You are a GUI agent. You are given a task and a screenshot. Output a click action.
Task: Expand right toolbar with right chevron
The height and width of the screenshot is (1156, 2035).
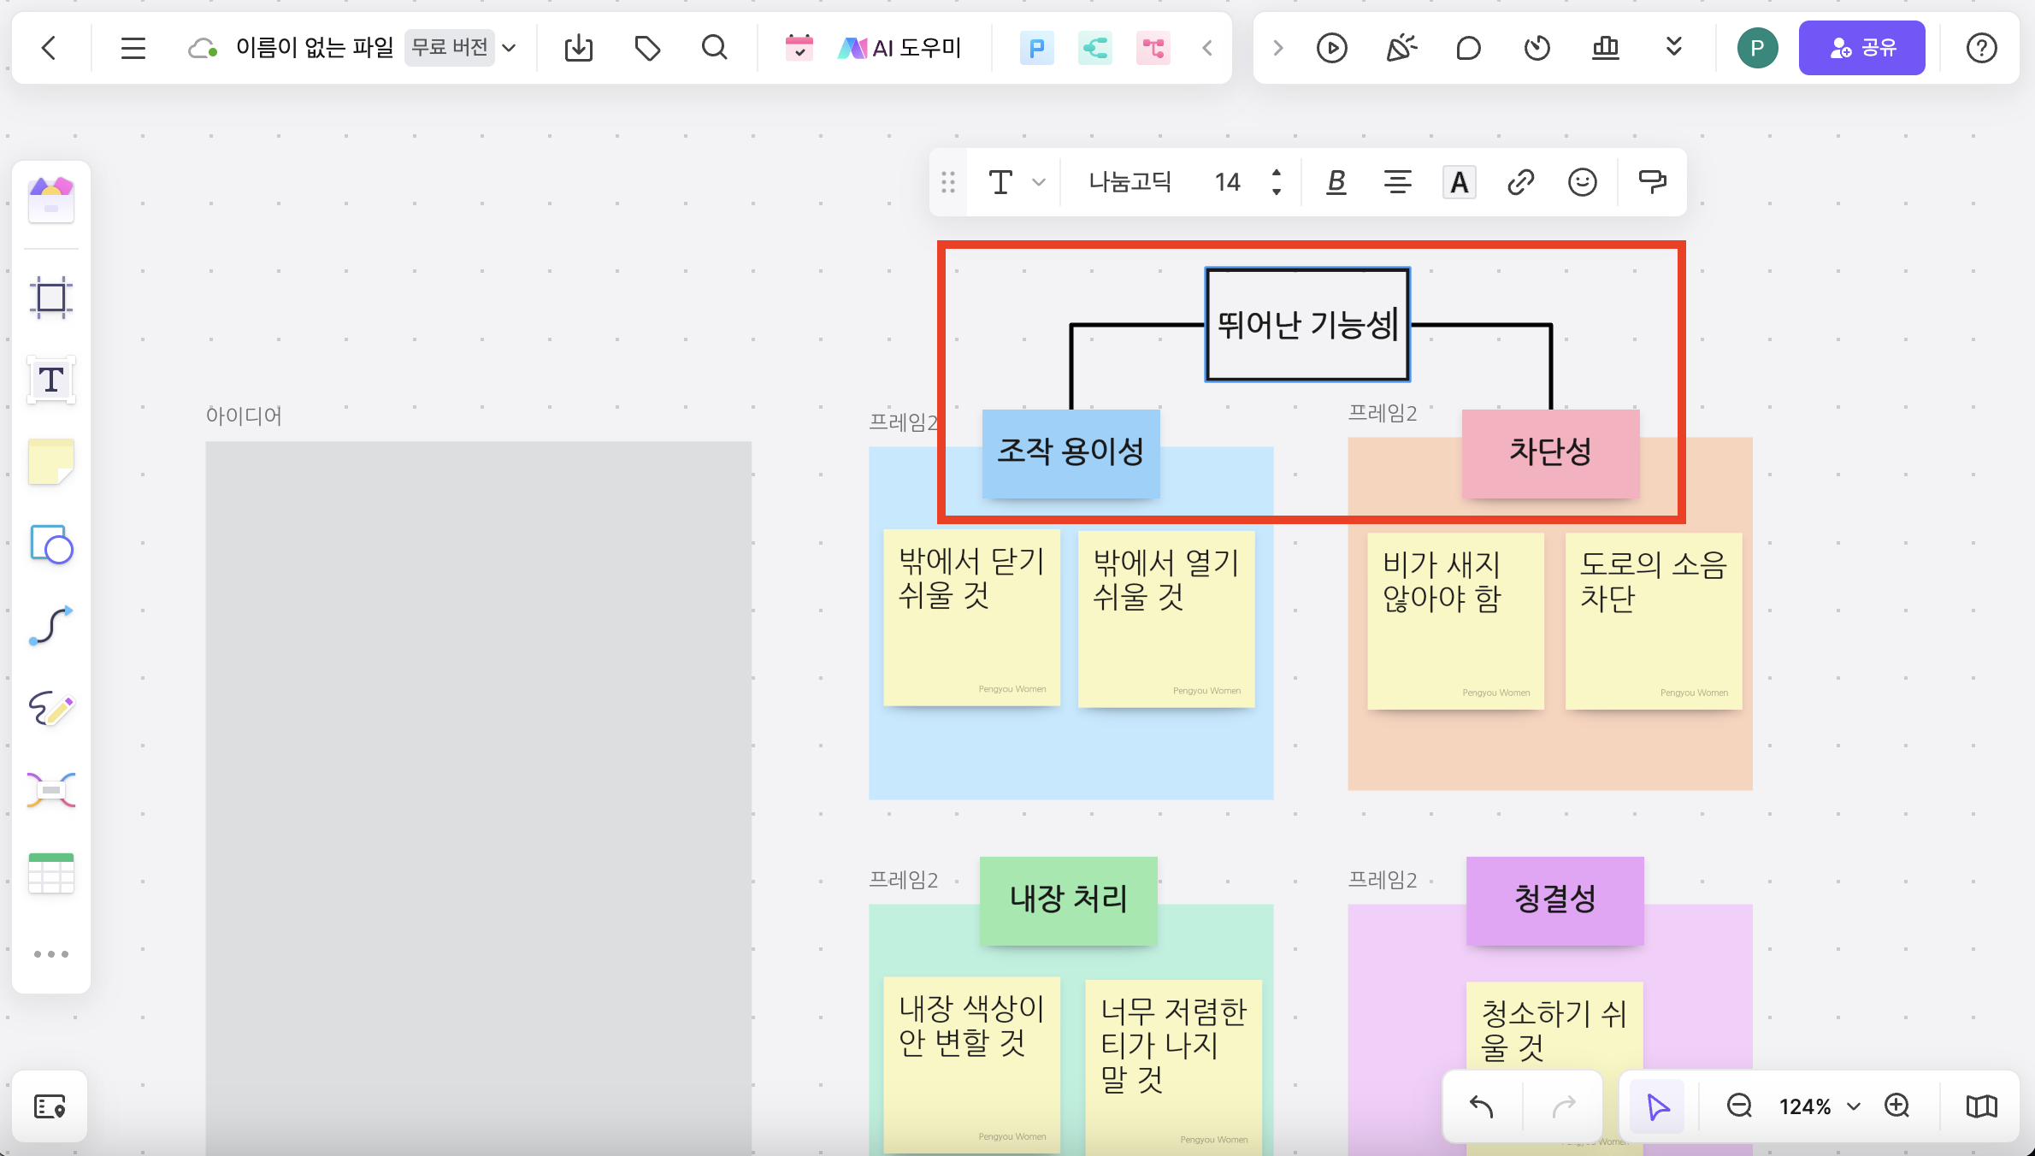[x=1277, y=48]
